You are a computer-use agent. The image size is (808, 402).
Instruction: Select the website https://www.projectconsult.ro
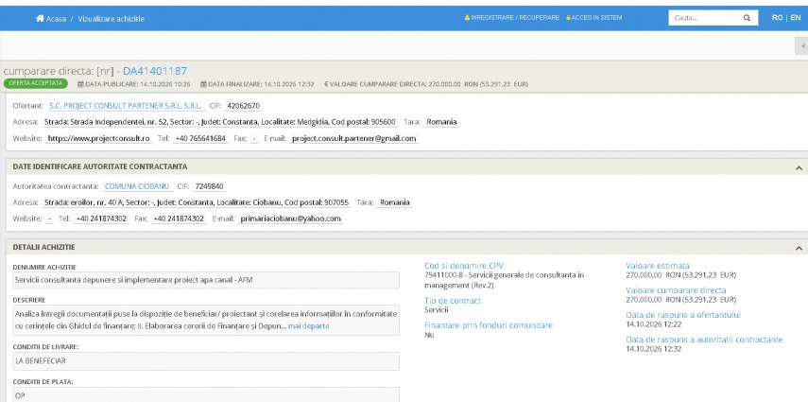click(x=98, y=138)
